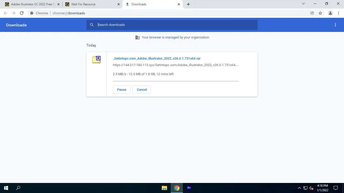
Task: Open the tab search dropdown arrow
Action: point(303,4)
